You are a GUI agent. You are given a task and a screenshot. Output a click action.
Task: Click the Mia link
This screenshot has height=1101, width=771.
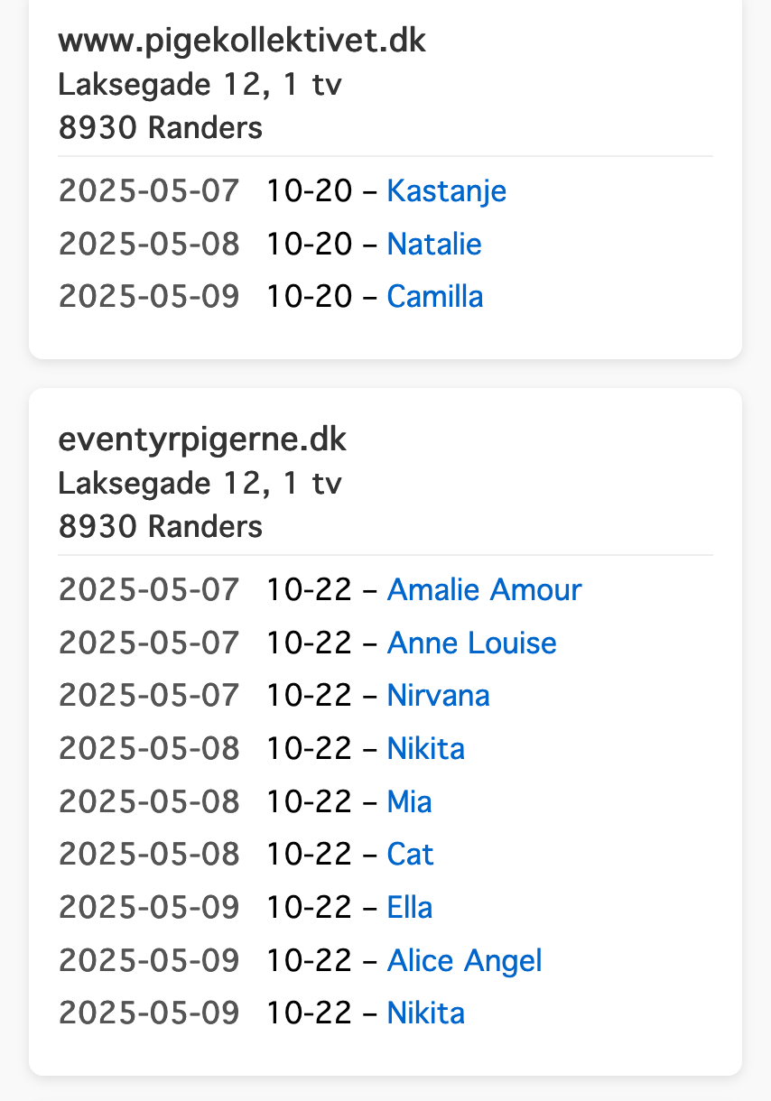pyautogui.click(x=409, y=801)
